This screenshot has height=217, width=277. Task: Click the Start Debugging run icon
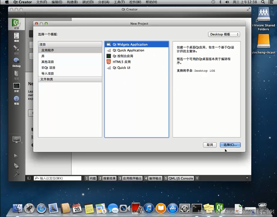point(16,166)
